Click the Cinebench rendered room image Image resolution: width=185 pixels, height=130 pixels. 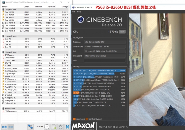point(157,69)
